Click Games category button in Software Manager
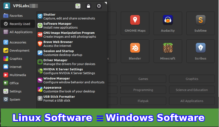Image resolution: width=219 pixels, height=127 pixels. coord(143,79)
